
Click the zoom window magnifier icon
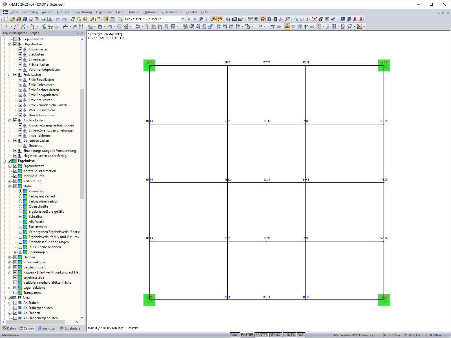click(192, 26)
